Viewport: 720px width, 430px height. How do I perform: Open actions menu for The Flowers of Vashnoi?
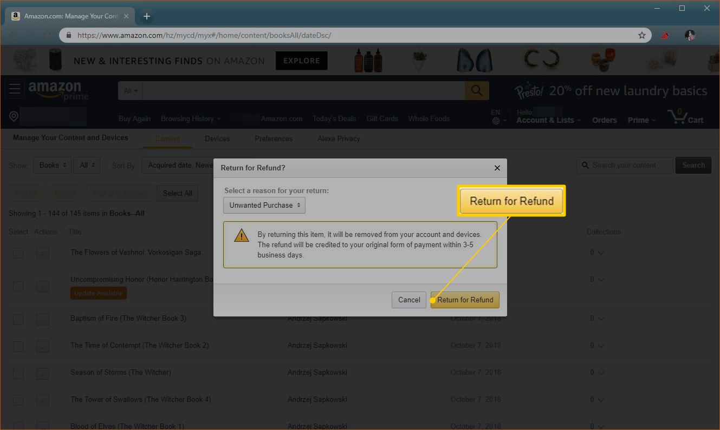coord(43,253)
